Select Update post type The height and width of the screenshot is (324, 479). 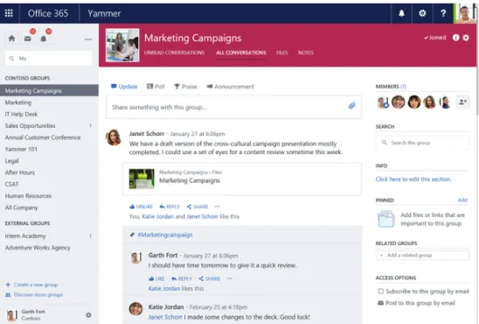click(124, 87)
